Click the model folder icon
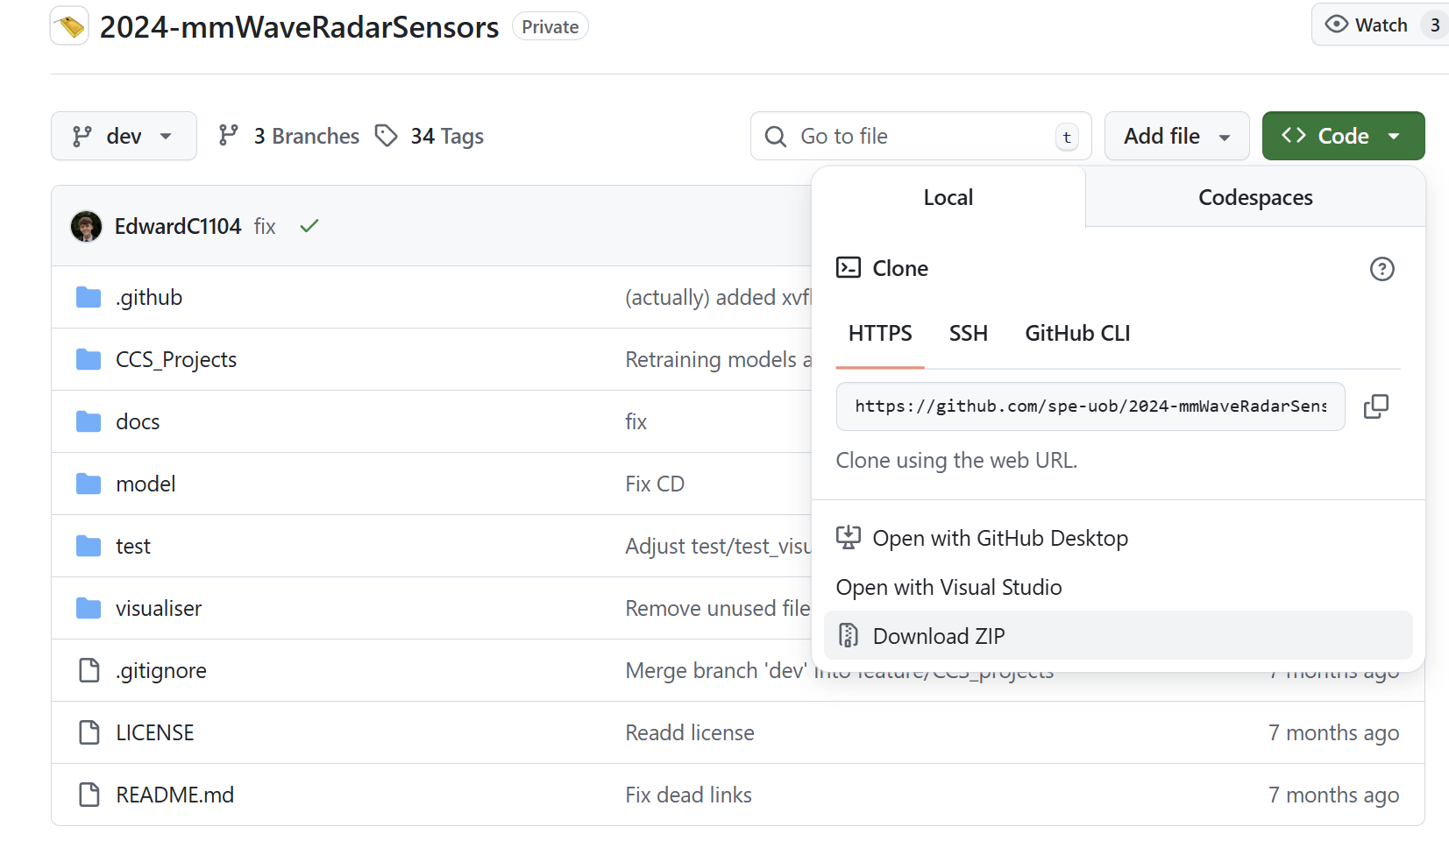This screenshot has width=1449, height=841. (x=89, y=484)
